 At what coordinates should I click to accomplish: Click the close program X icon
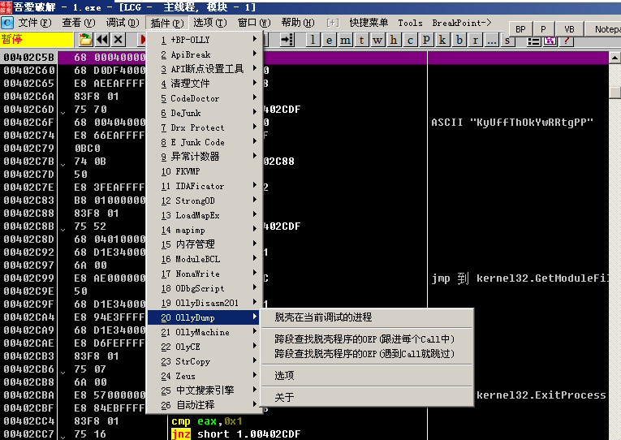119,40
